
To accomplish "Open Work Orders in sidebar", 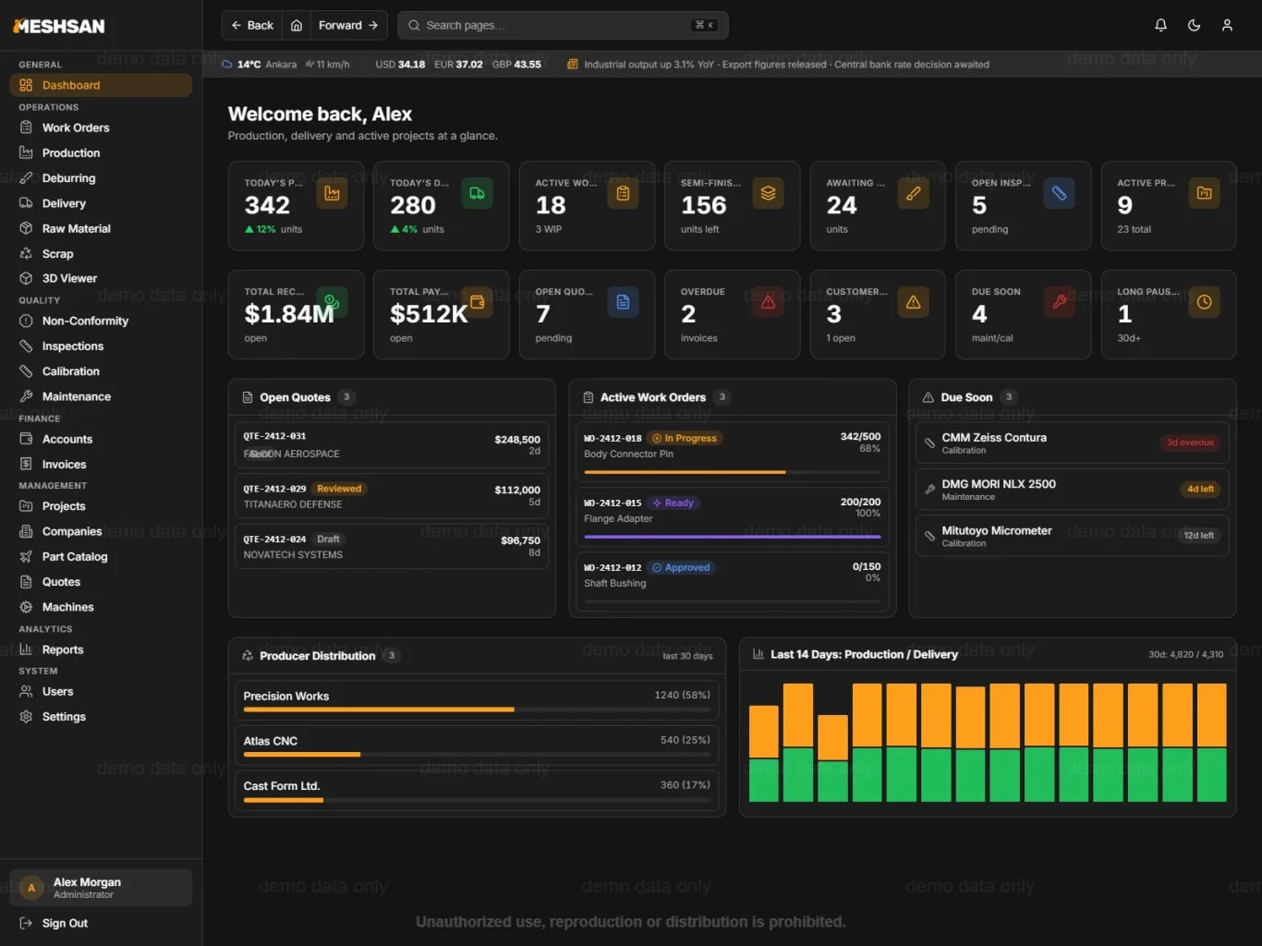I will pos(101,127).
